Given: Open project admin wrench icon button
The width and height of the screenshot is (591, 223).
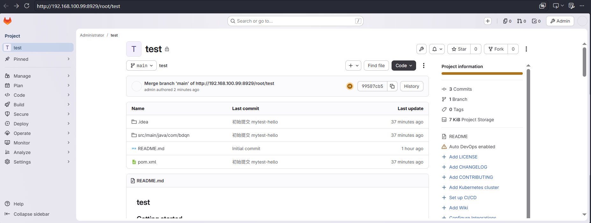Looking at the screenshot, I should [422, 49].
